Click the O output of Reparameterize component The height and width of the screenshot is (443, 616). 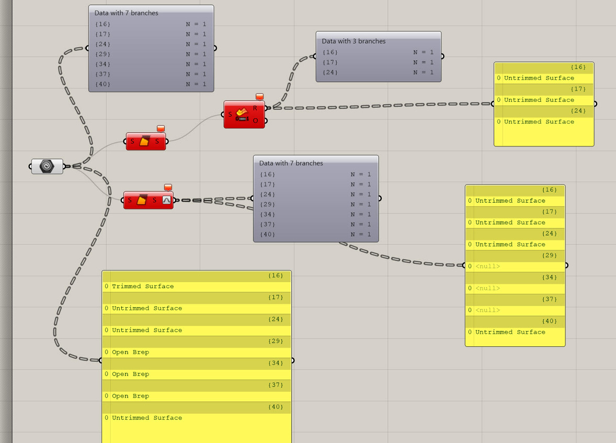tap(255, 121)
